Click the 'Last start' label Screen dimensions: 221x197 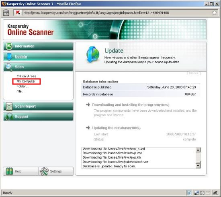[101, 134]
